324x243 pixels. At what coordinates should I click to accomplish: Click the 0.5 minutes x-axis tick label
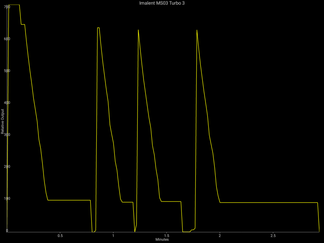pyautogui.click(x=60, y=236)
